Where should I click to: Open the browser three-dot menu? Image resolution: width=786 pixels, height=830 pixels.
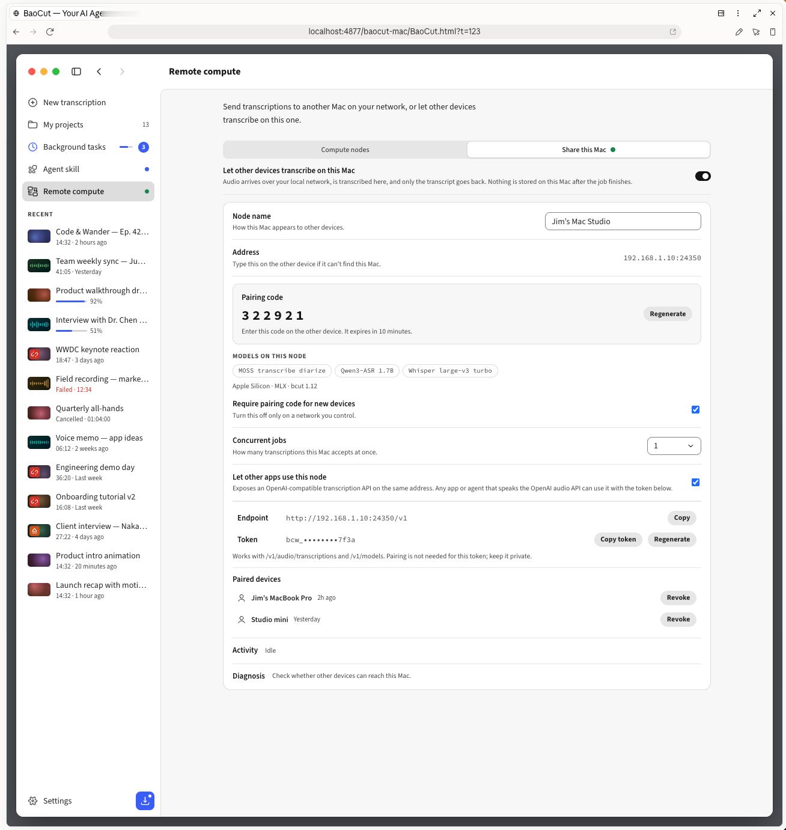pos(738,13)
